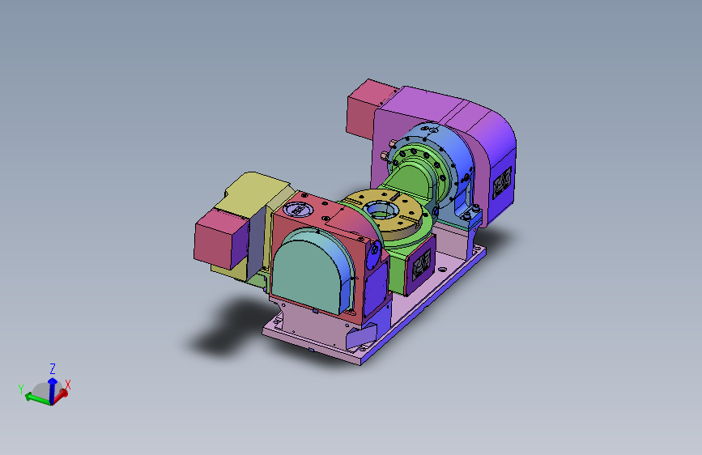Click the blue Z axis arrow of the triad
This screenshot has width=702, height=455.
pos(53,389)
